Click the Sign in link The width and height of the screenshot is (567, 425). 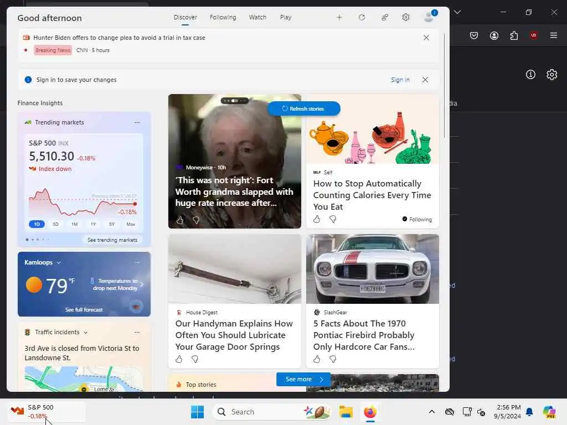(x=400, y=80)
